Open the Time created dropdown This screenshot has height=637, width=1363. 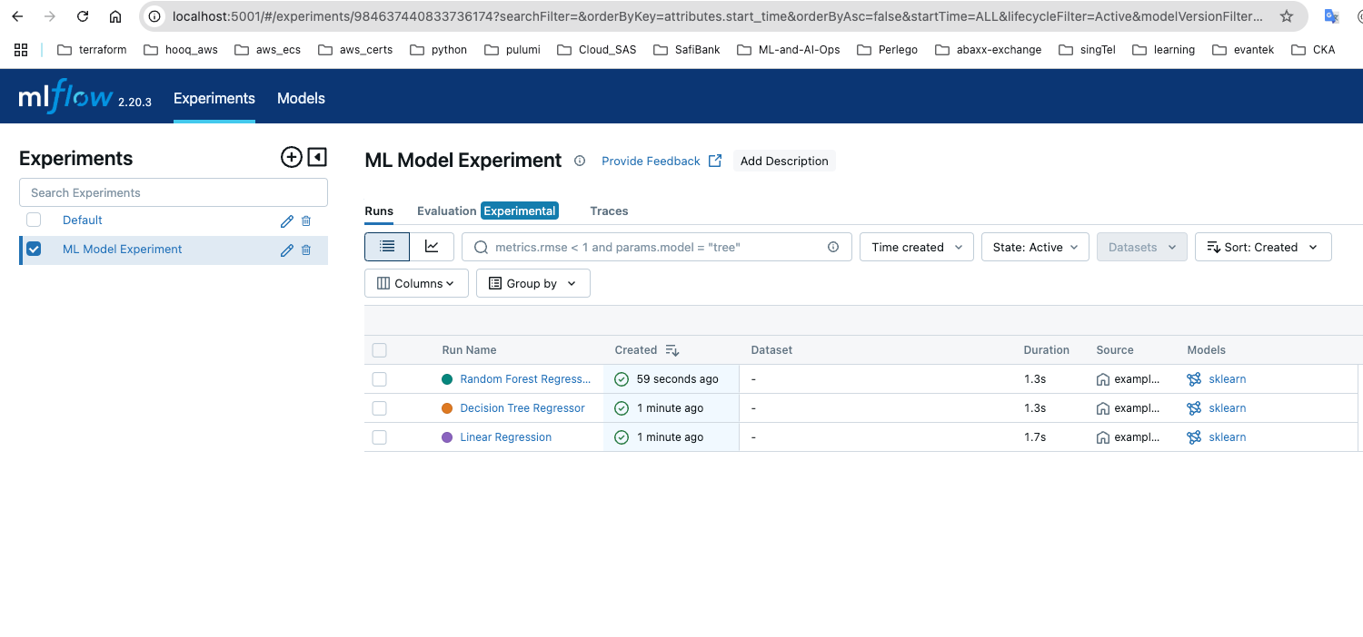point(917,247)
